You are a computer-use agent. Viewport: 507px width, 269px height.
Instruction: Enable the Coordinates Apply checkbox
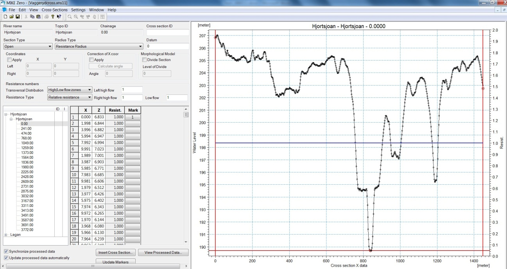point(9,60)
